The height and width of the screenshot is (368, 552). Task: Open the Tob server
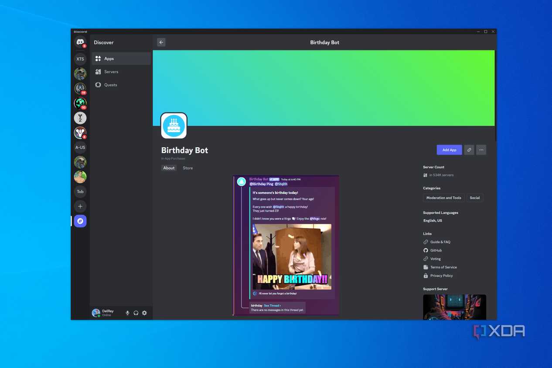(x=80, y=191)
